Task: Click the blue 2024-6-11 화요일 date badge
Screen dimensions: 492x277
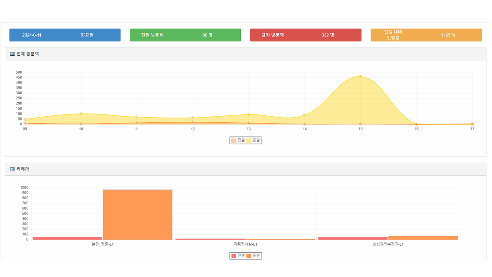Action: (x=65, y=35)
